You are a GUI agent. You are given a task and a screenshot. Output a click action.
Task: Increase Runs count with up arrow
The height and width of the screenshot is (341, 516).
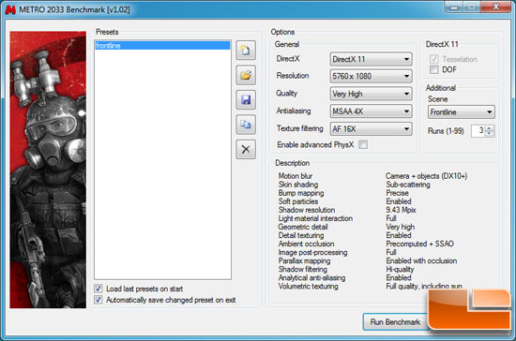[490, 128]
